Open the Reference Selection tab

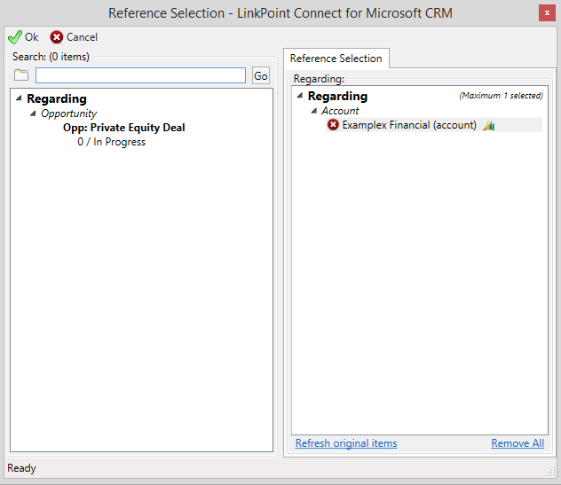(336, 59)
